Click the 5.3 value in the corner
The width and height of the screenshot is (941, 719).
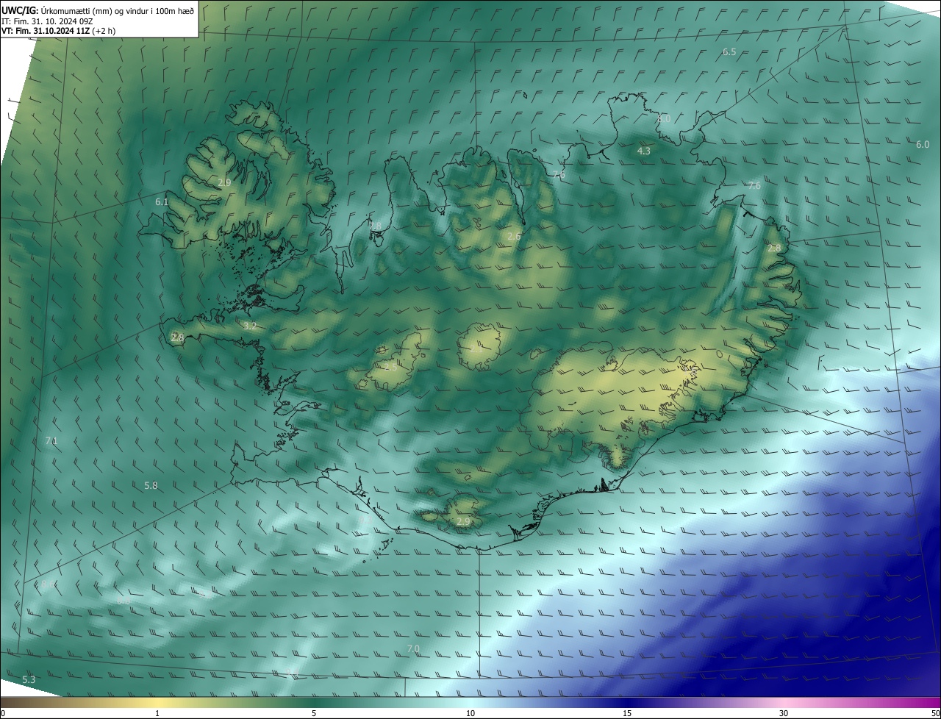point(29,679)
